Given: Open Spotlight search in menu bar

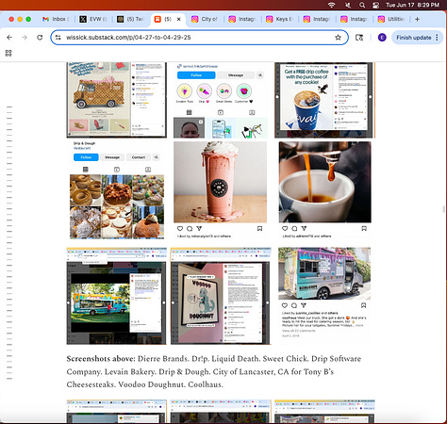Looking at the screenshot, I should point(362,5).
